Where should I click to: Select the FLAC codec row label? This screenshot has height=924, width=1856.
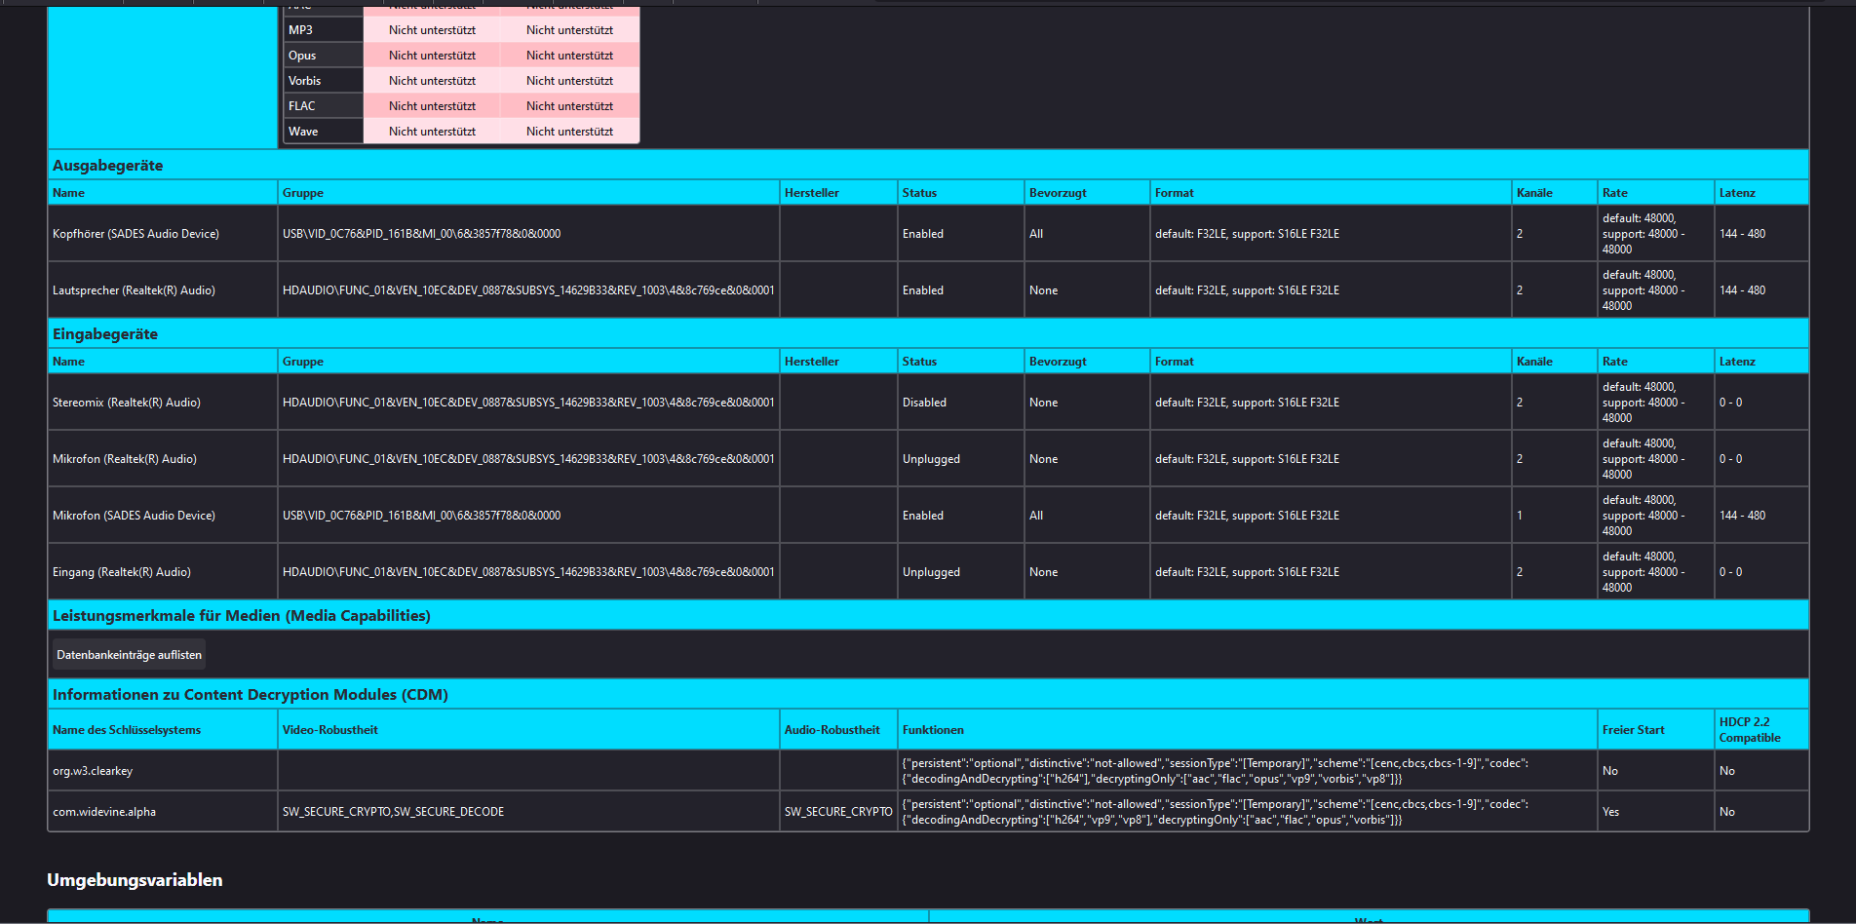click(x=302, y=106)
